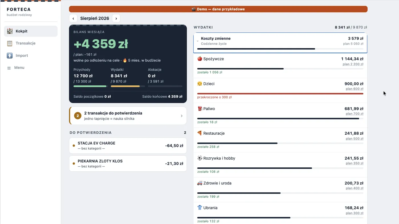Edit plan 350 zł for Rozrywka i hobby

pyautogui.click(x=355, y=163)
